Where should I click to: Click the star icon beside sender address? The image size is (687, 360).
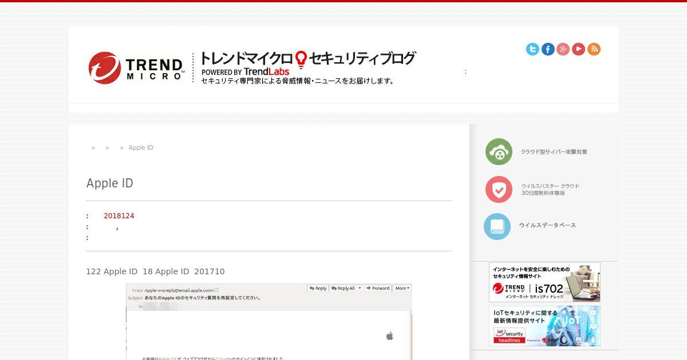point(216,290)
